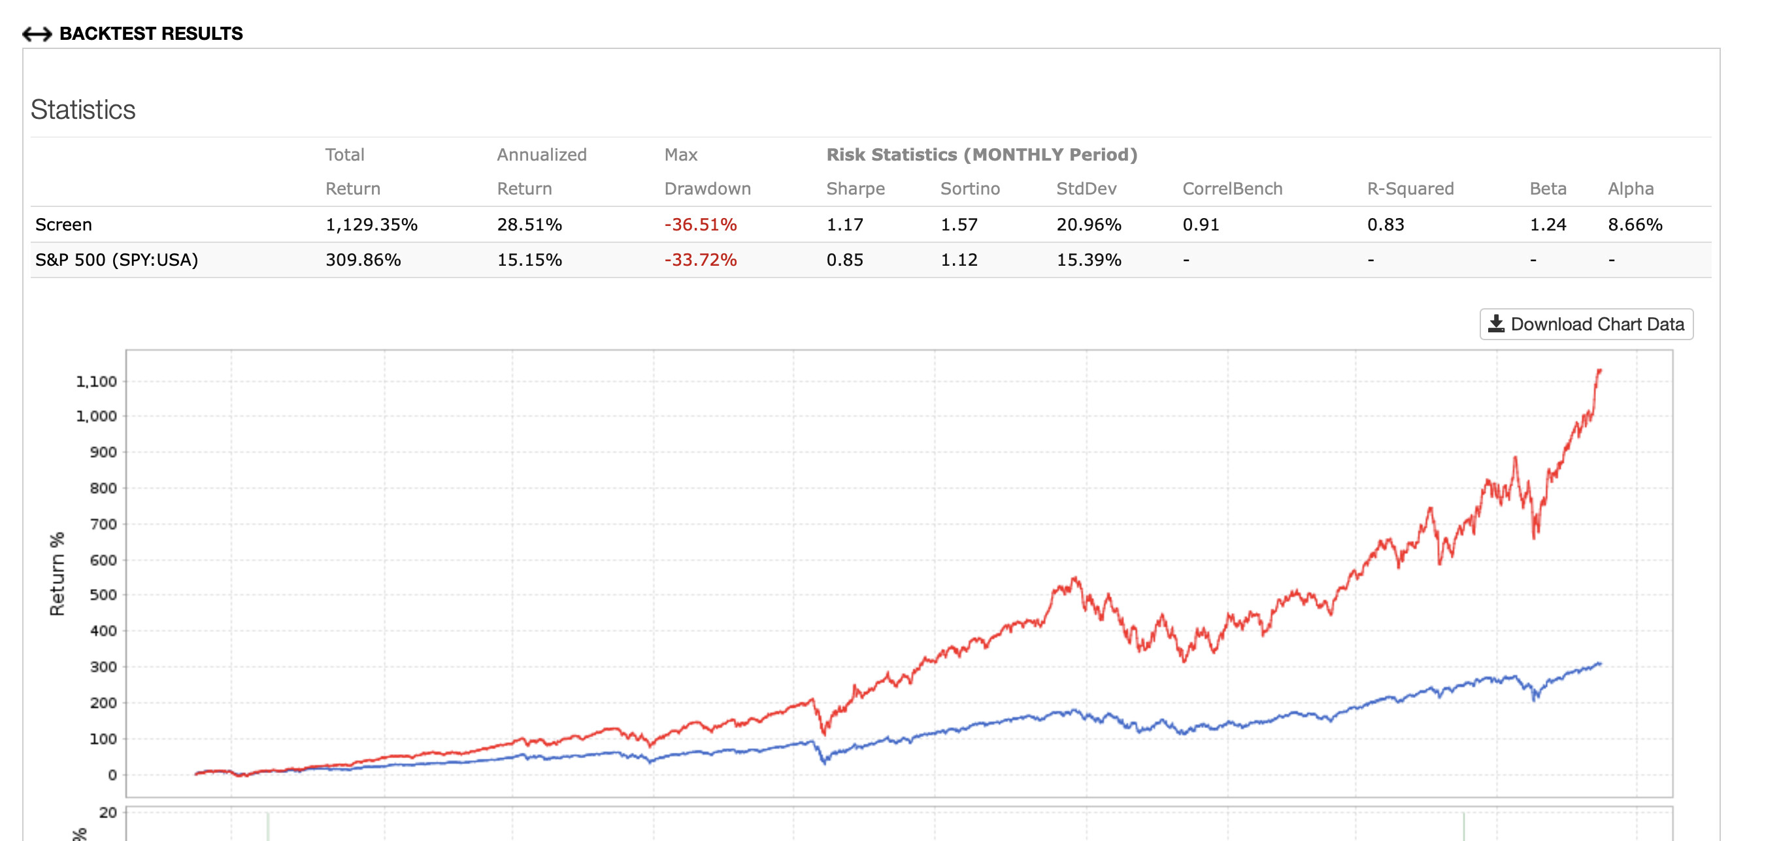Click the red Screen line peak
Viewport: 1779px width, 841px height.
tap(1599, 371)
